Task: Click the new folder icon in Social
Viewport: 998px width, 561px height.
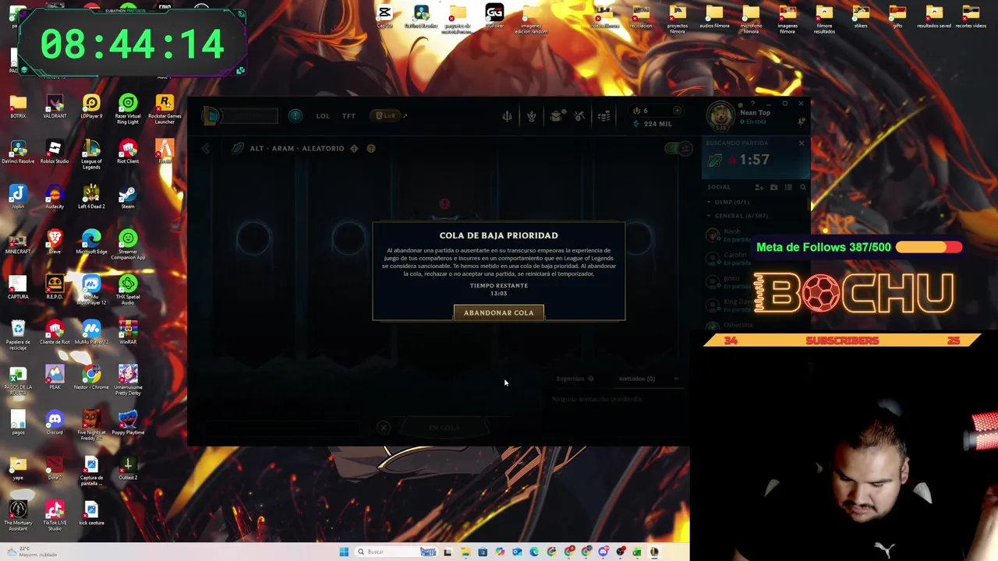Action: (773, 187)
